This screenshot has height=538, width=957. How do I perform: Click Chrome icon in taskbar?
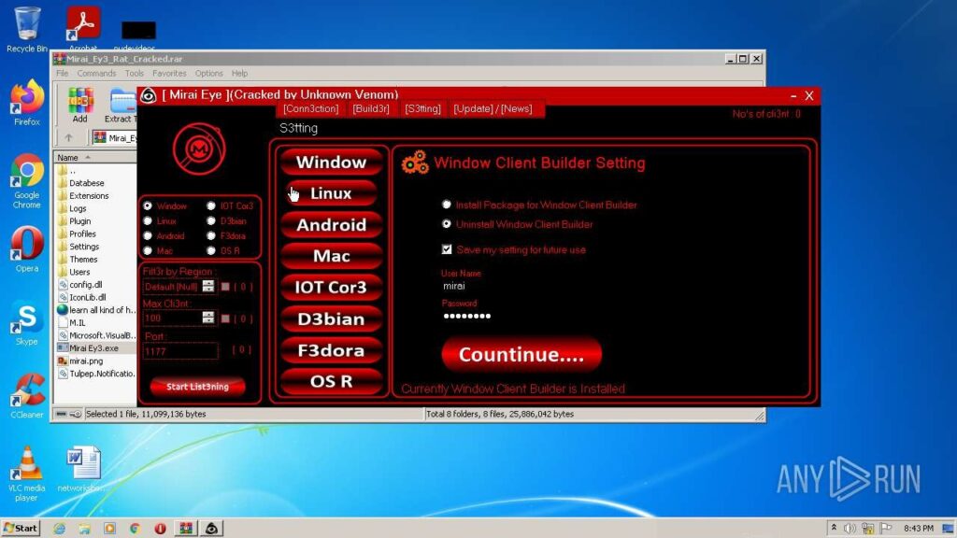[135, 529]
